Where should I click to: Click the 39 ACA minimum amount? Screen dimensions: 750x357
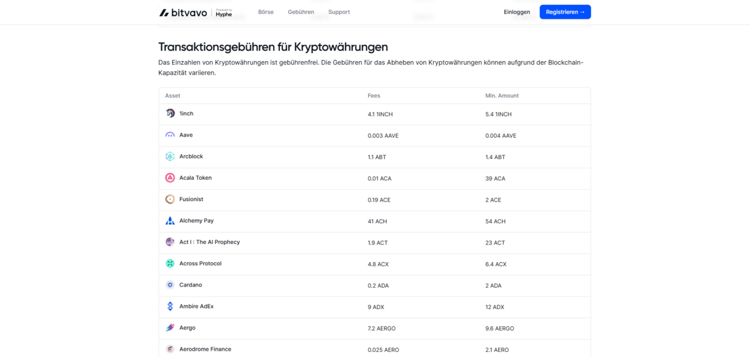(495, 178)
